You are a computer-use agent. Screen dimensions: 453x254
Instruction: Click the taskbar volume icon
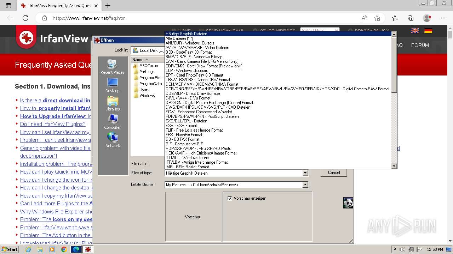tap(402, 249)
